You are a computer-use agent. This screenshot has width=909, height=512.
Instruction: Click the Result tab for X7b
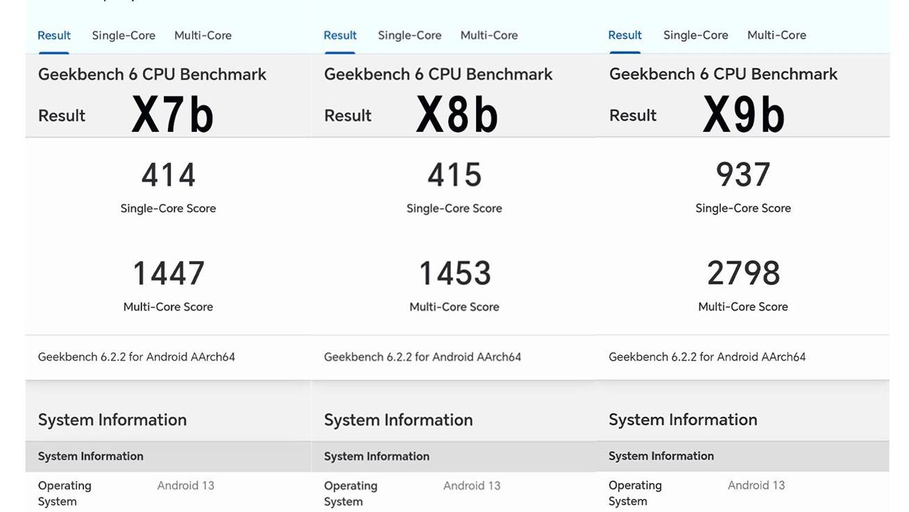54,35
